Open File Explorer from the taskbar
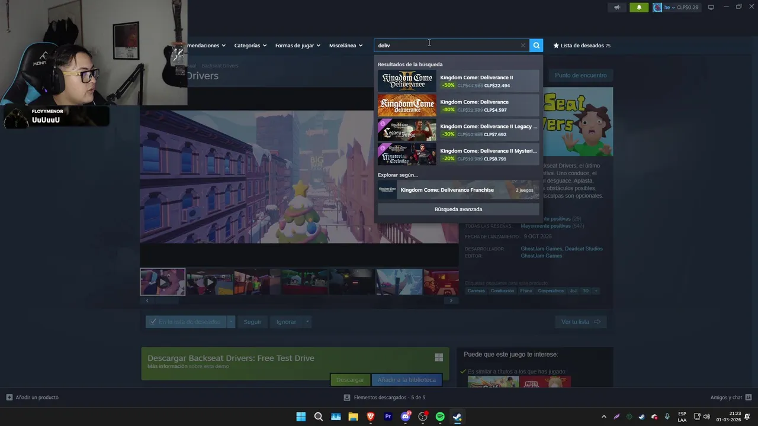 [x=354, y=417]
